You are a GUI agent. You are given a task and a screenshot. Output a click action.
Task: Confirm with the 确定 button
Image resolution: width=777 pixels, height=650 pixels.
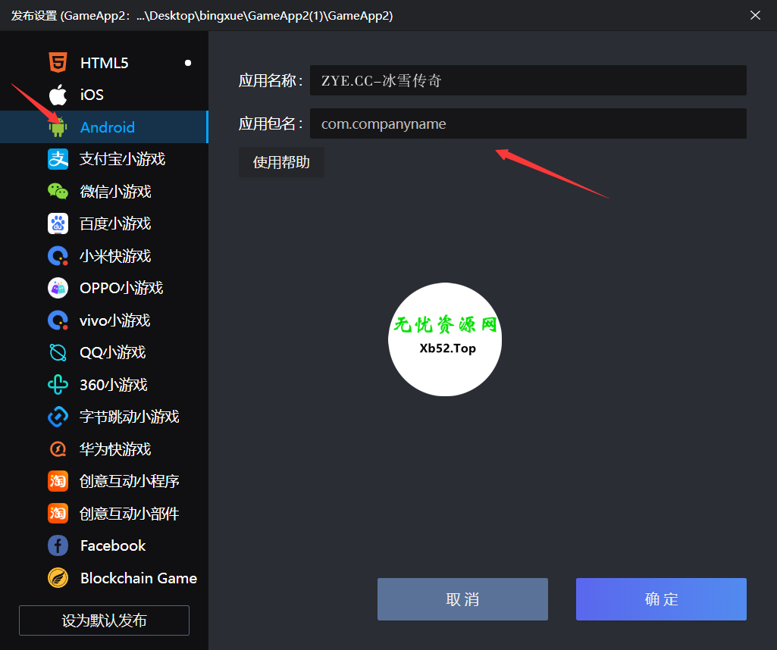point(661,599)
